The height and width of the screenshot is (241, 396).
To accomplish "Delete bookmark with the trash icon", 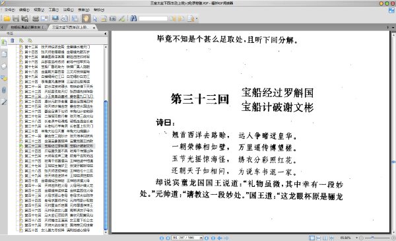I will (x=13, y=40).
